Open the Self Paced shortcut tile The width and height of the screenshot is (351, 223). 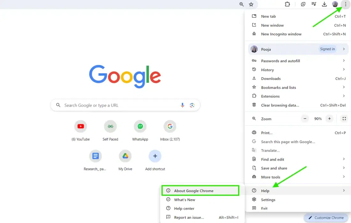coord(110,131)
